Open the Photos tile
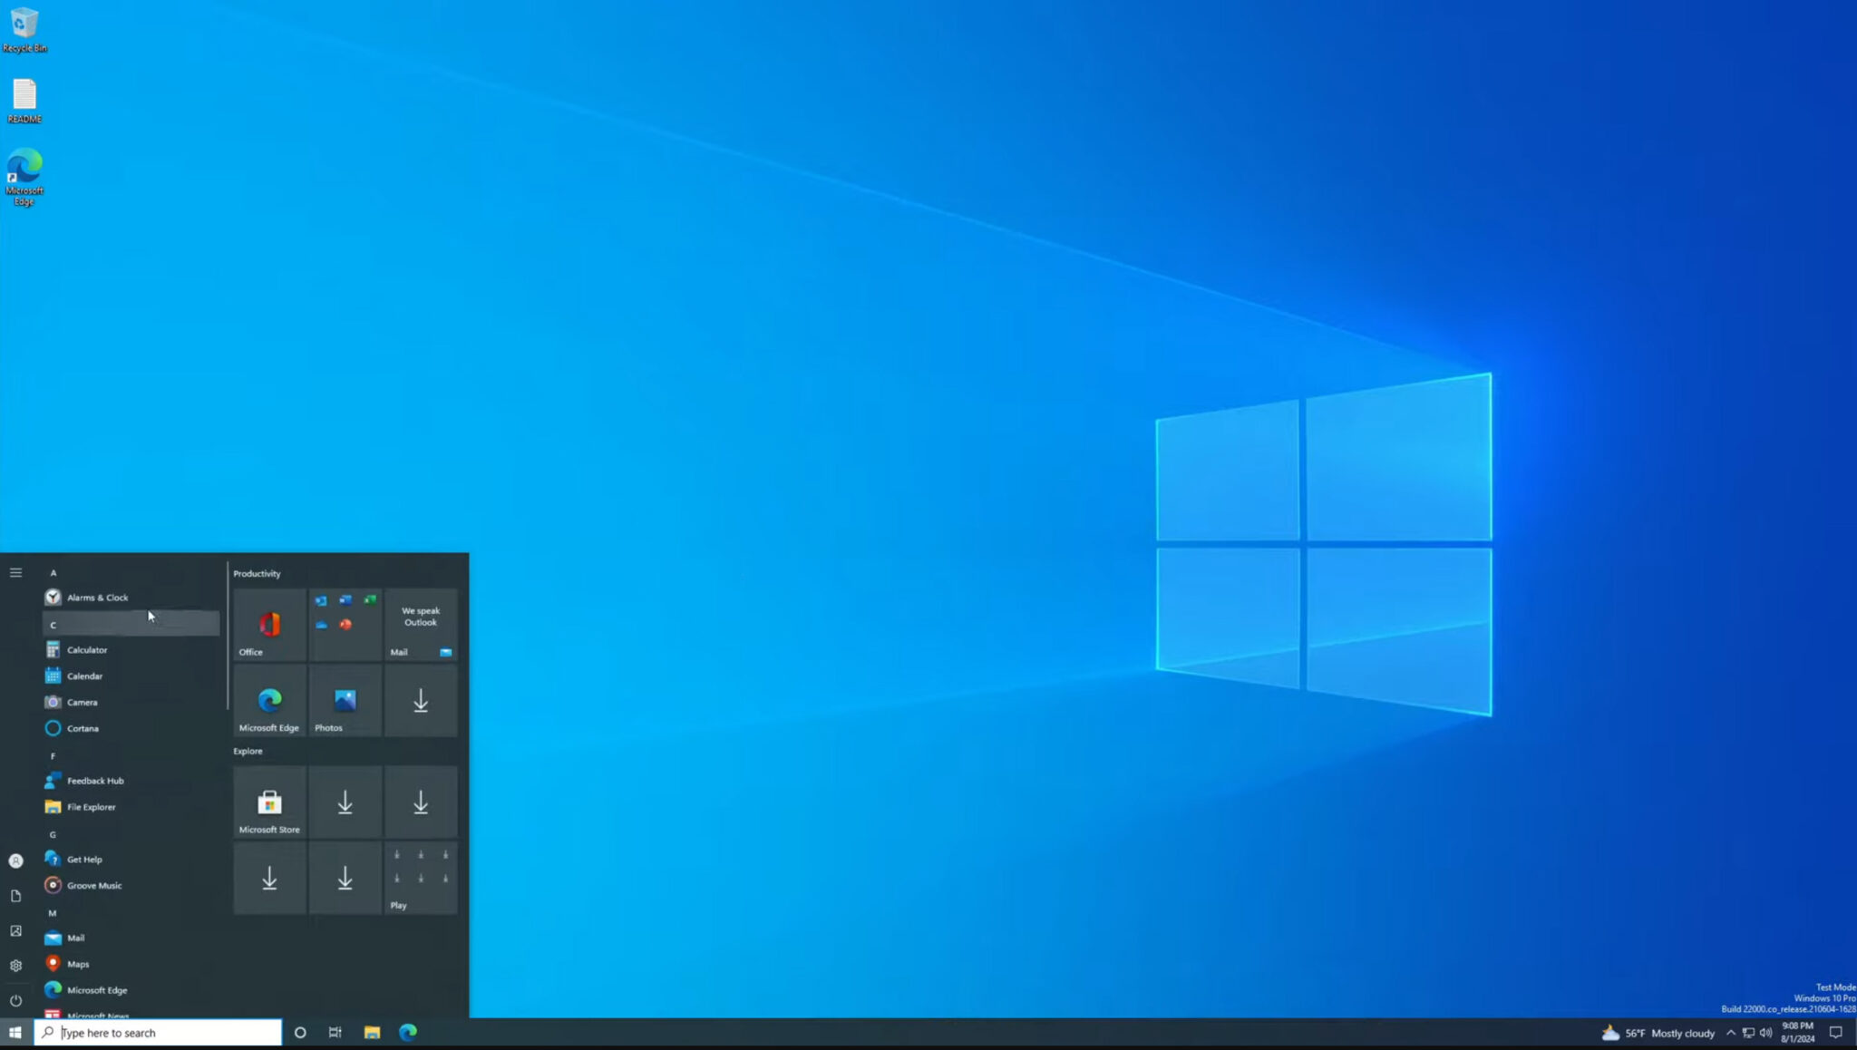 tap(345, 701)
